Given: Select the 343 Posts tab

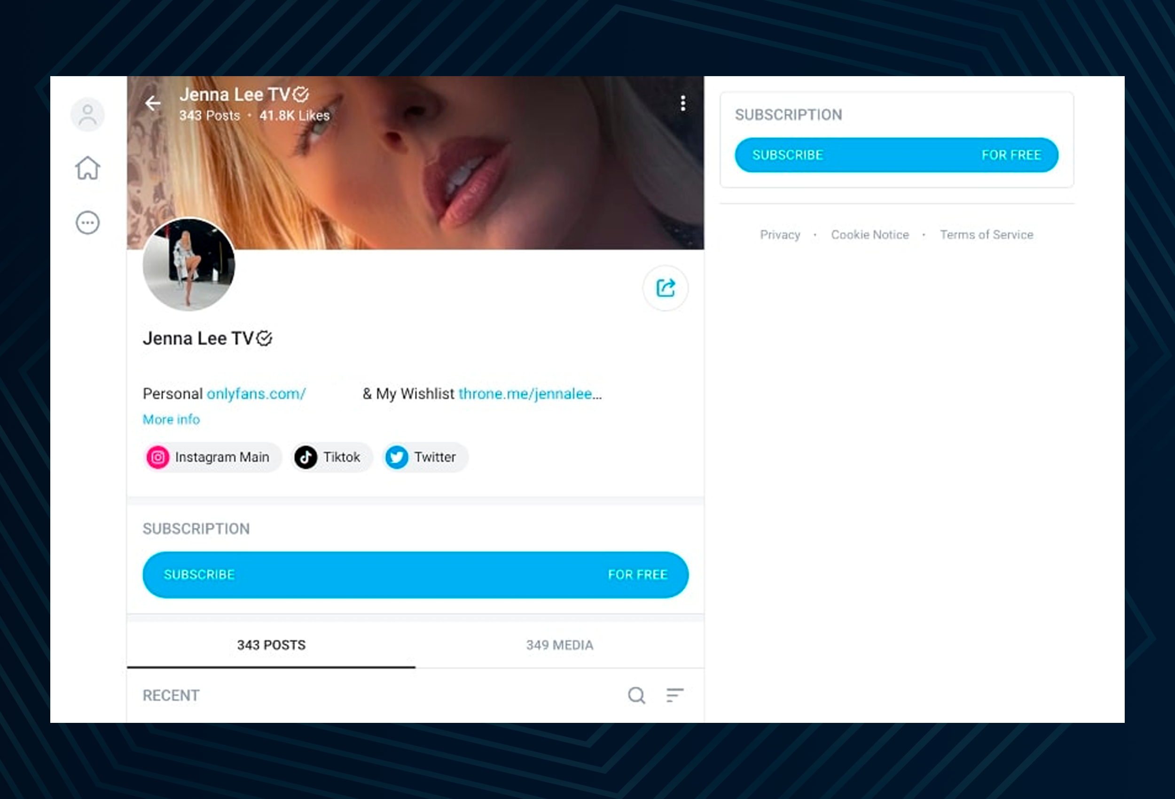Looking at the screenshot, I should 272,645.
